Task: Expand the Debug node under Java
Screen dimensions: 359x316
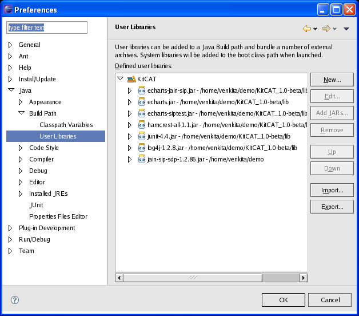Action: 21,171
